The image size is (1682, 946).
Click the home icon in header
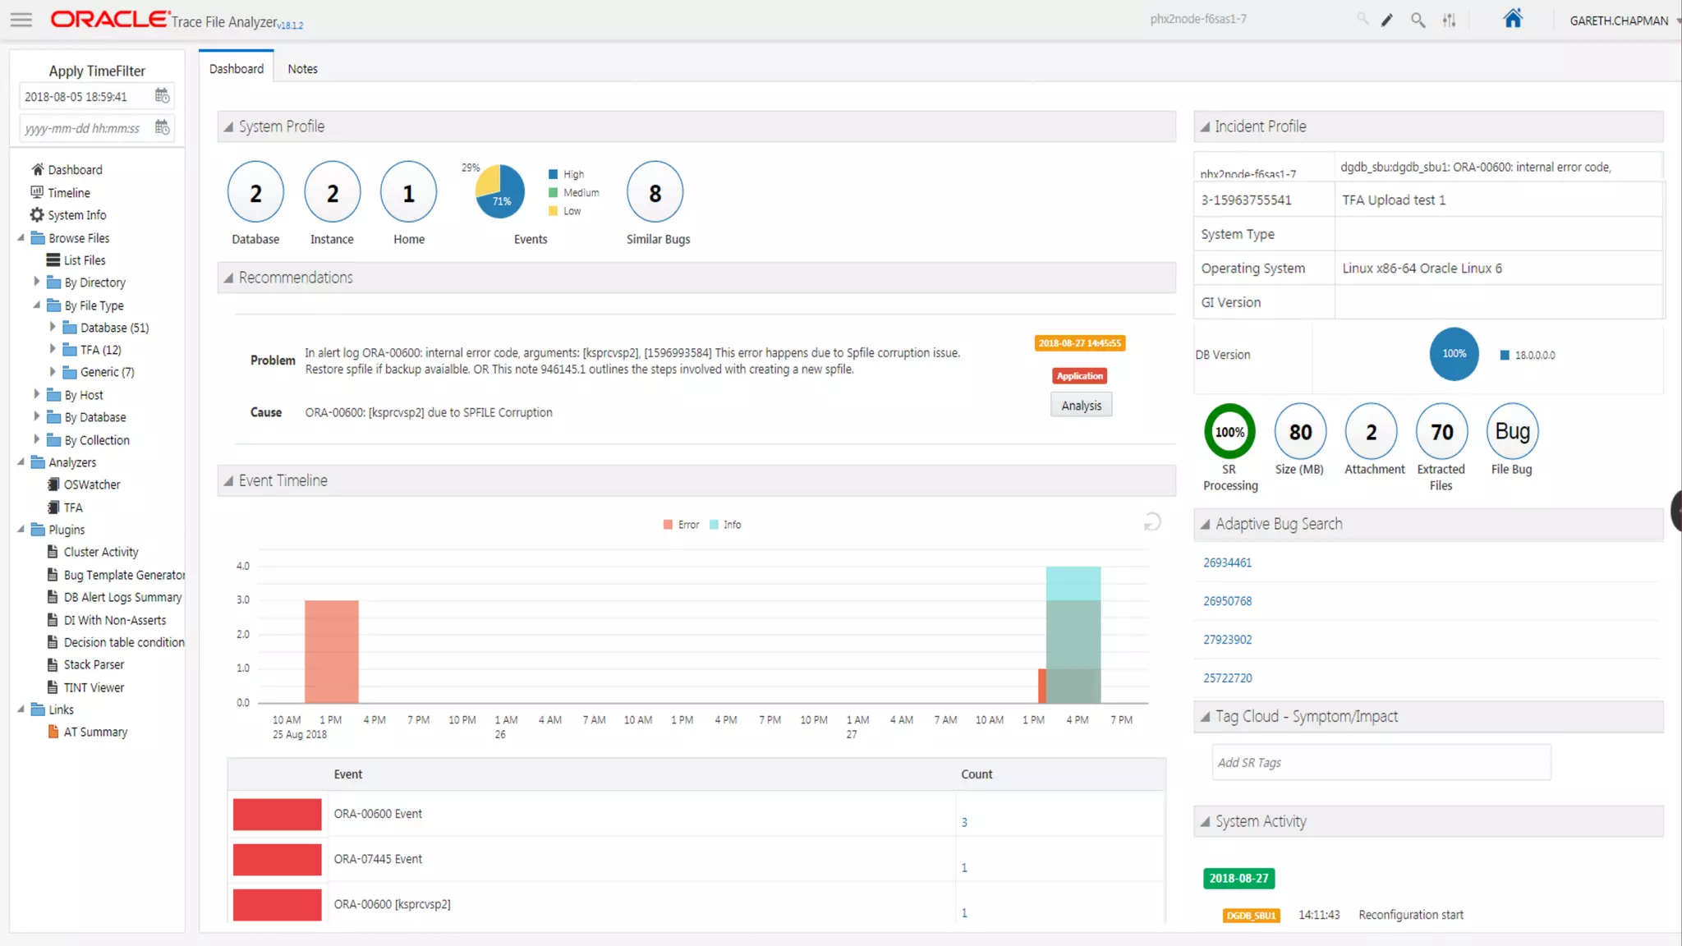click(x=1513, y=19)
